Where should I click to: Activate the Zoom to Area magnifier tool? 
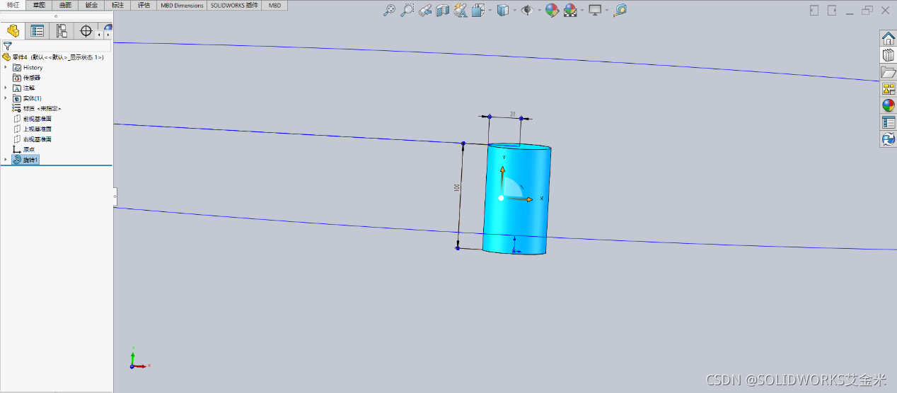point(407,11)
